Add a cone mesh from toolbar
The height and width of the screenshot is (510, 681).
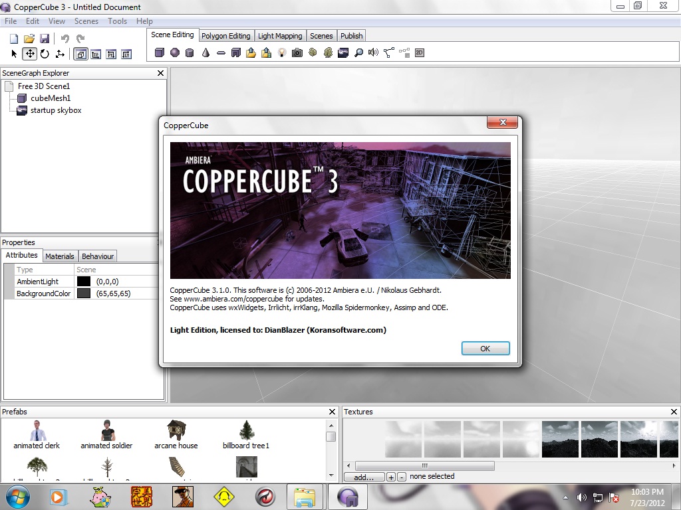click(205, 53)
